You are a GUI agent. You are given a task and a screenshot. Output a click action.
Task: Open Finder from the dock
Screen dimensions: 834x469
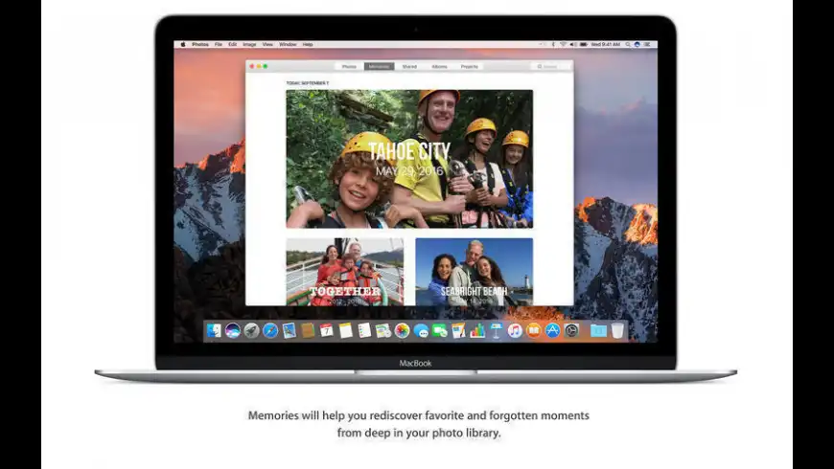[214, 330]
